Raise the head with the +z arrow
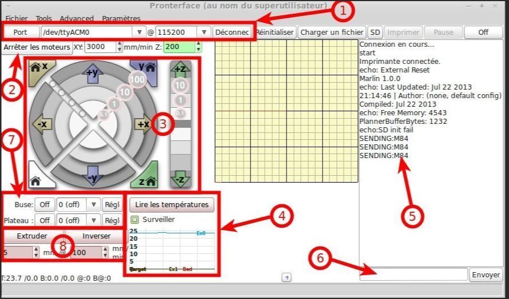 coord(181,68)
